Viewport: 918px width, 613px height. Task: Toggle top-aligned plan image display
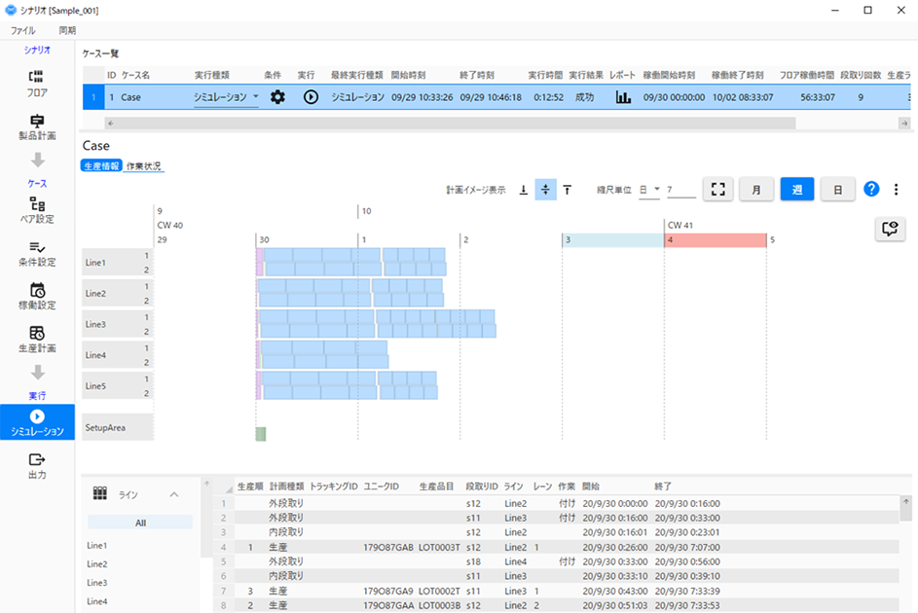click(568, 190)
